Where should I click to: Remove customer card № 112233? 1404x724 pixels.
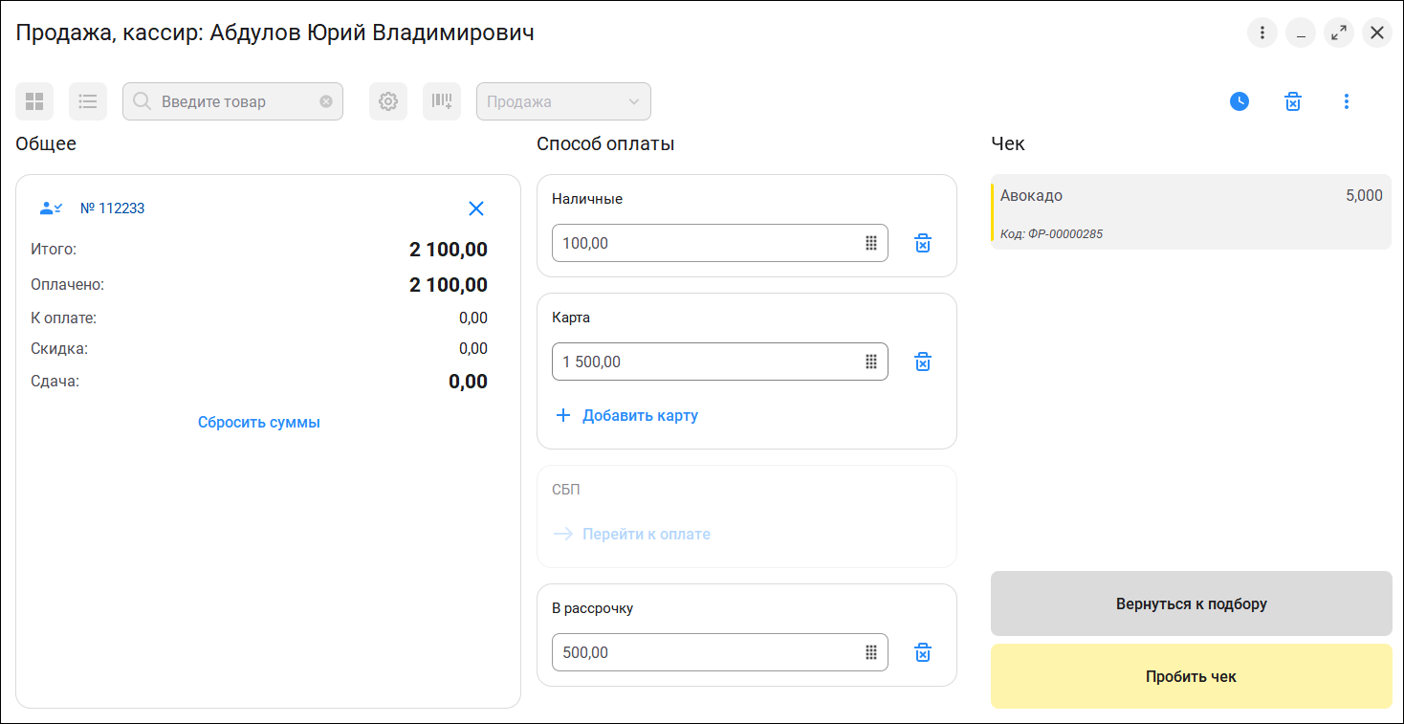[476, 208]
